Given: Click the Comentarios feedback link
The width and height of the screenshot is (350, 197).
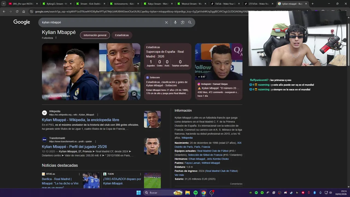Looking at the screenshot, I should point(236,184).
